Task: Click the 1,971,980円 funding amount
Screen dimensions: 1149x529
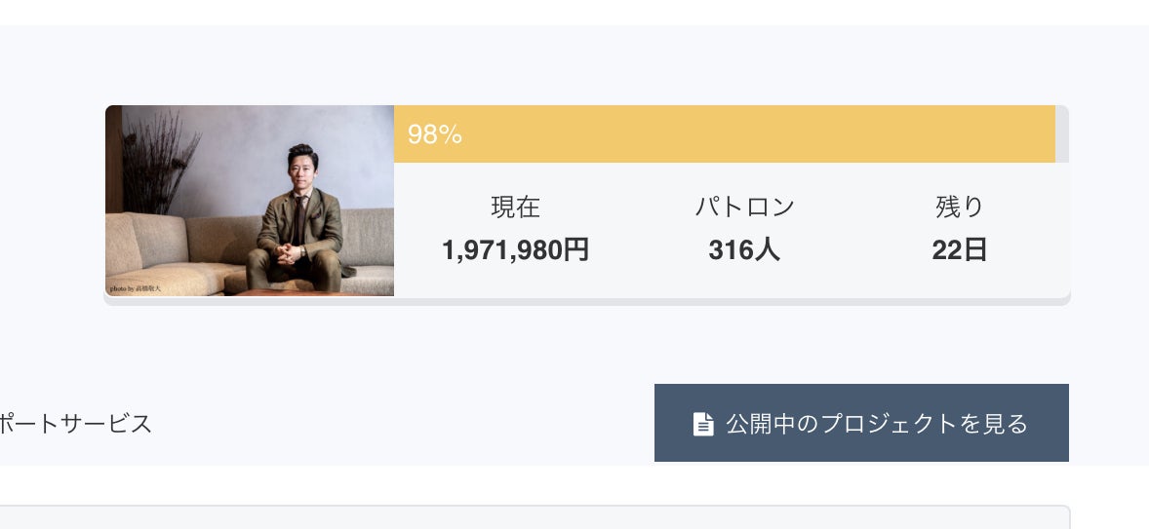Action: tap(515, 250)
